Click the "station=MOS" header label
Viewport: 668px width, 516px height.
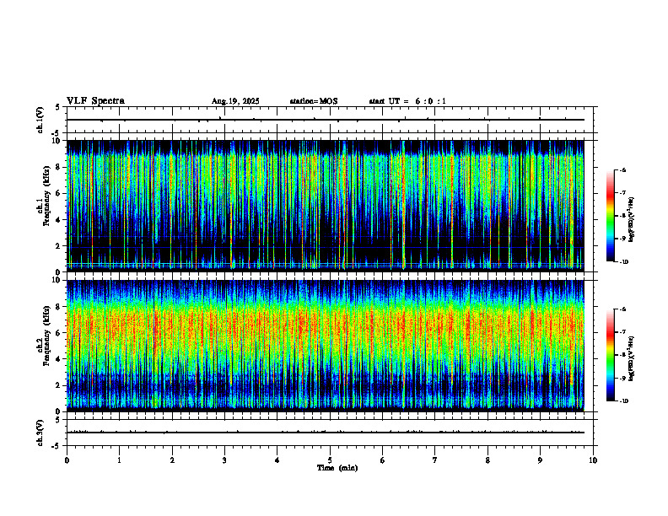(x=314, y=101)
